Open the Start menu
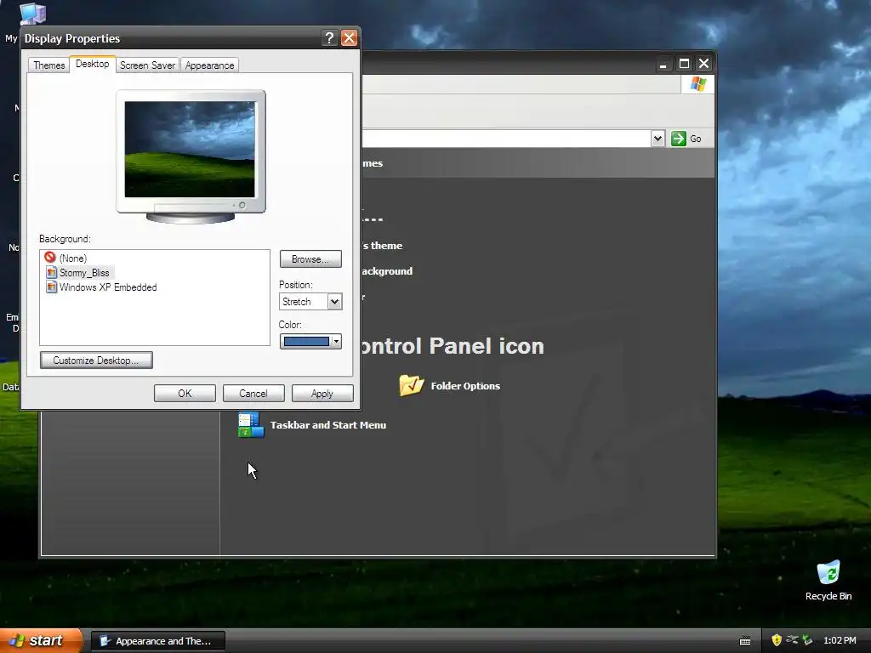The image size is (871, 653). coord(41,640)
